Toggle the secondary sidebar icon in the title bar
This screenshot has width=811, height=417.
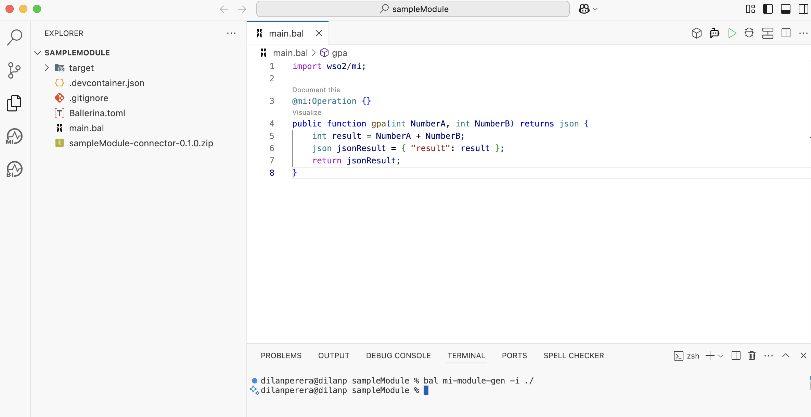tap(803, 9)
